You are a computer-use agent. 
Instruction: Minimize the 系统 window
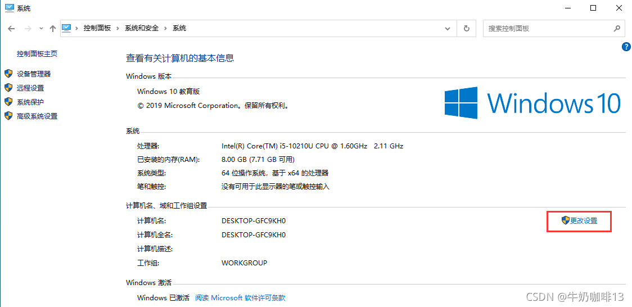pyautogui.click(x=568, y=8)
